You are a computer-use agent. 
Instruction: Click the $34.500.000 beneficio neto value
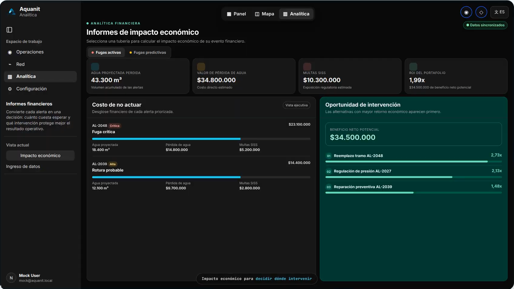pos(353,137)
